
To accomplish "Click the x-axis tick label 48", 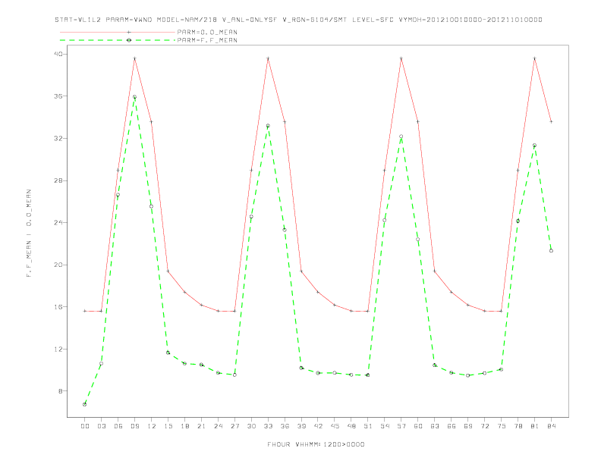I will pyautogui.click(x=351, y=426).
